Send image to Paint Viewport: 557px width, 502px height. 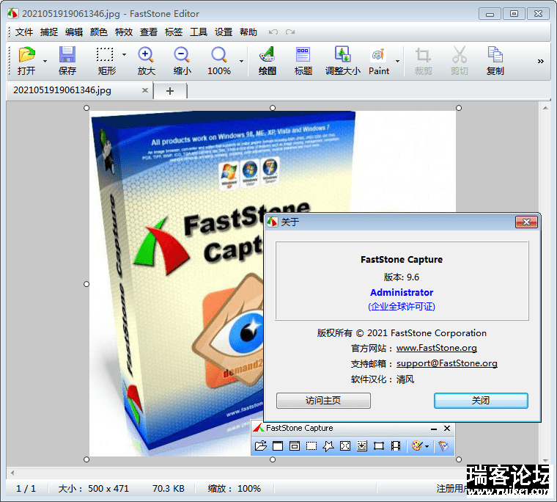[379, 55]
